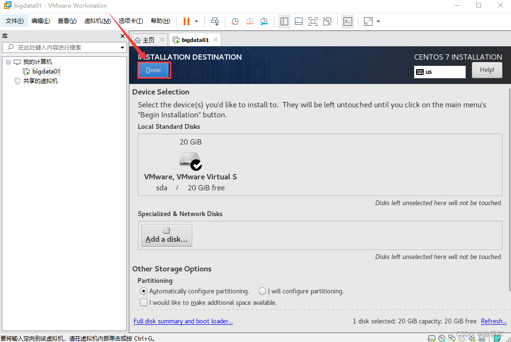This screenshot has width=511, height=342.
Task: Enter full screen mode icon
Action: (313, 21)
